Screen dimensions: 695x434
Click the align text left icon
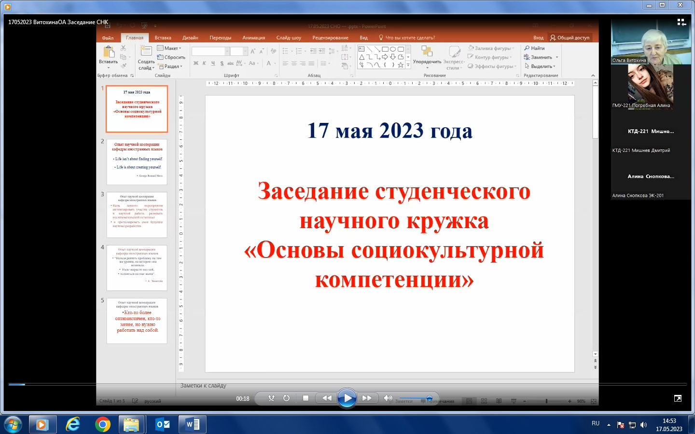(x=285, y=63)
